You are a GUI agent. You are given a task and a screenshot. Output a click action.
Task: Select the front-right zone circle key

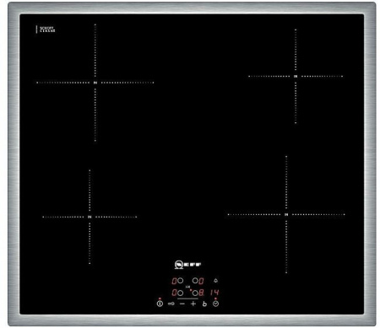[195, 293]
